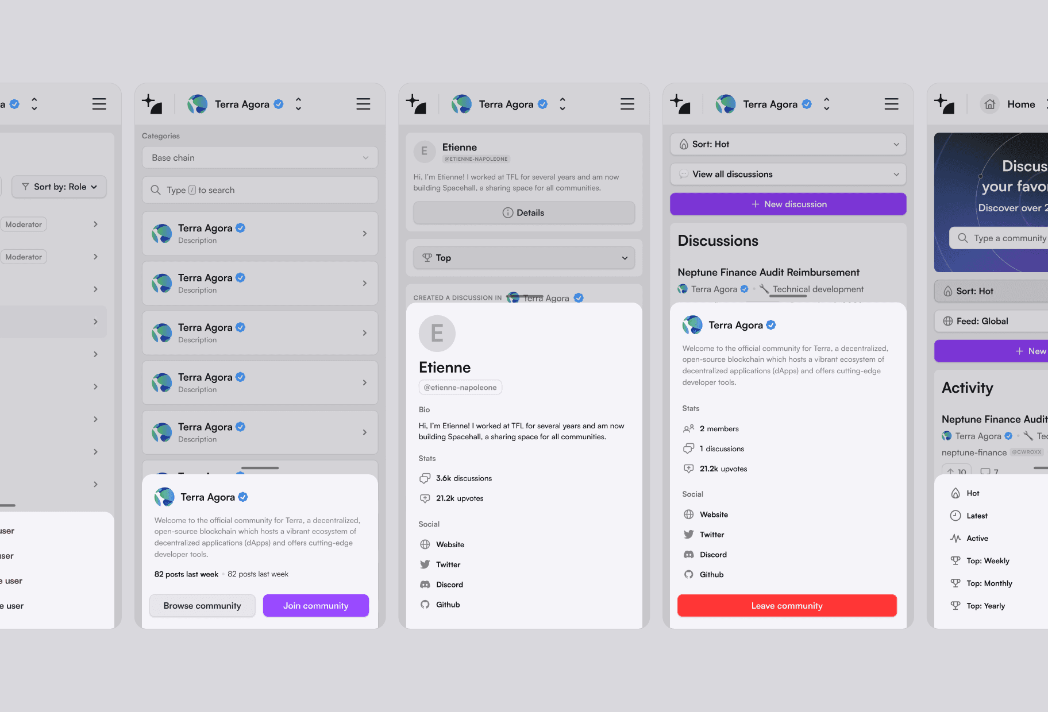
Task: Click the trophy icon beside Top: Weekly
Action: pyautogui.click(x=955, y=560)
